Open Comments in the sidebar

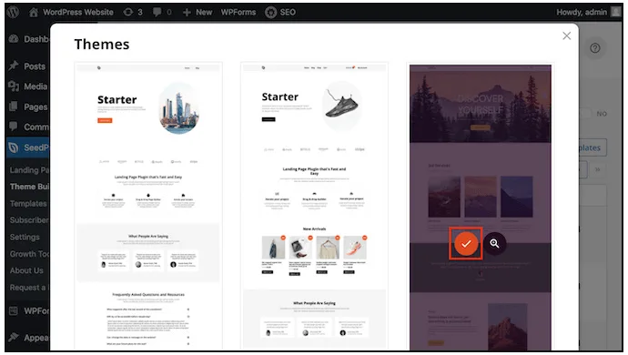pyautogui.click(x=29, y=127)
